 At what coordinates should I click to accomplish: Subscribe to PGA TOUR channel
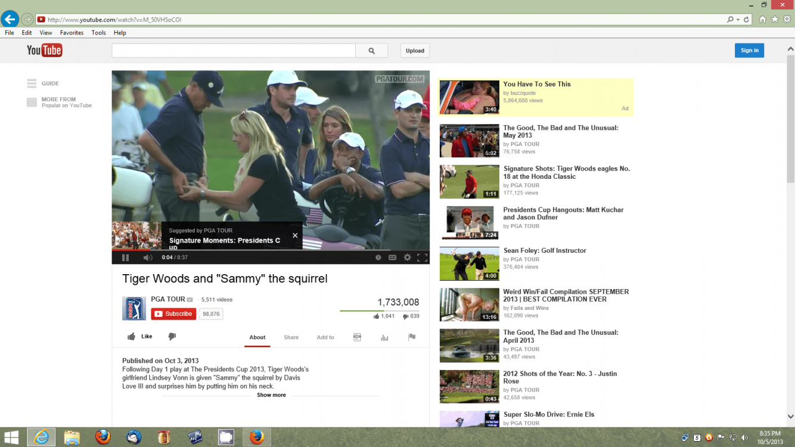(173, 314)
